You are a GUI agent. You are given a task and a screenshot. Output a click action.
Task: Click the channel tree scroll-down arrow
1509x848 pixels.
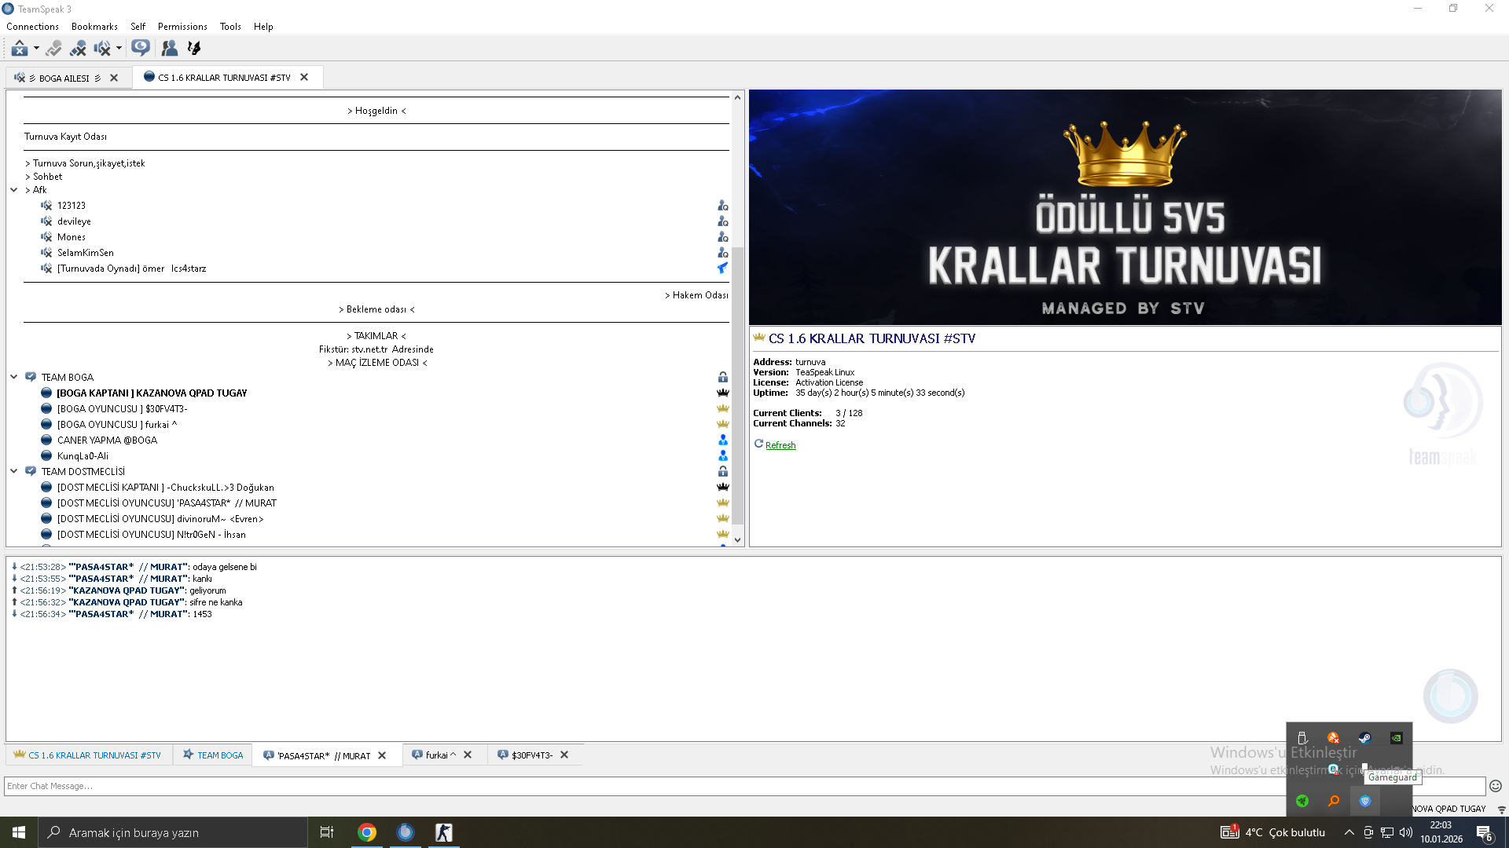pos(737,540)
